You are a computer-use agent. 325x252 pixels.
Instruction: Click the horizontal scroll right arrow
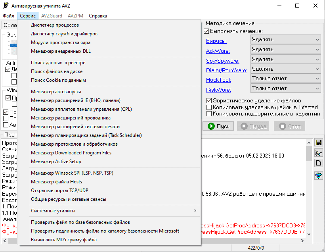(302, 240)
